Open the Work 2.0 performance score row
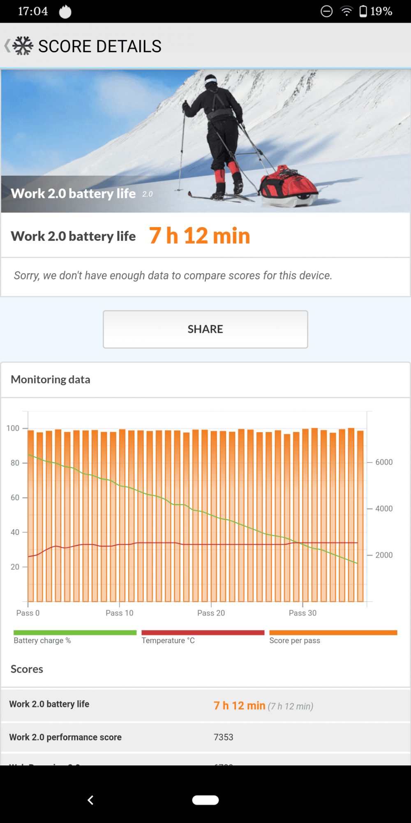The width and height of the screenshot is (411, 823). (x=205, y=737)
